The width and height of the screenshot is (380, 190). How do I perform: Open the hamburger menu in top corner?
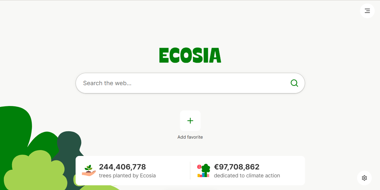(x=367, y=11)
